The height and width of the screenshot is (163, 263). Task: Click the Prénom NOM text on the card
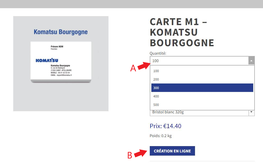(57, 46)
